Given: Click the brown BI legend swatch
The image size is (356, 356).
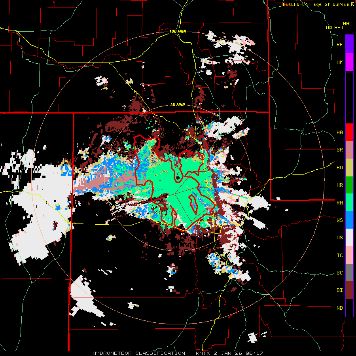Looking at the screenshot, I should point(349,290).
